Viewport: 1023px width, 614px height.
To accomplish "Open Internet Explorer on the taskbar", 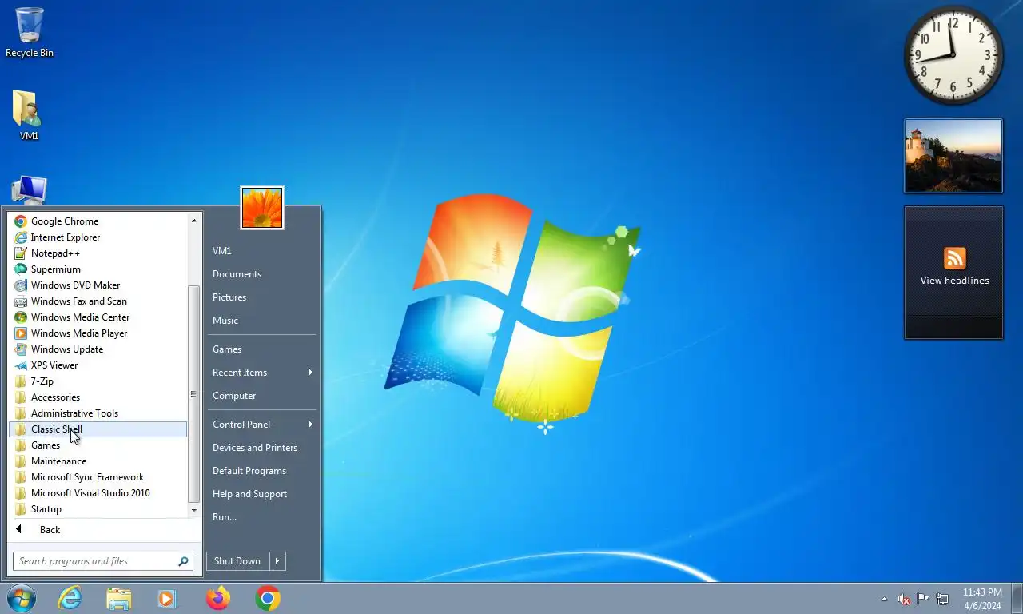I will coord(70,598).
